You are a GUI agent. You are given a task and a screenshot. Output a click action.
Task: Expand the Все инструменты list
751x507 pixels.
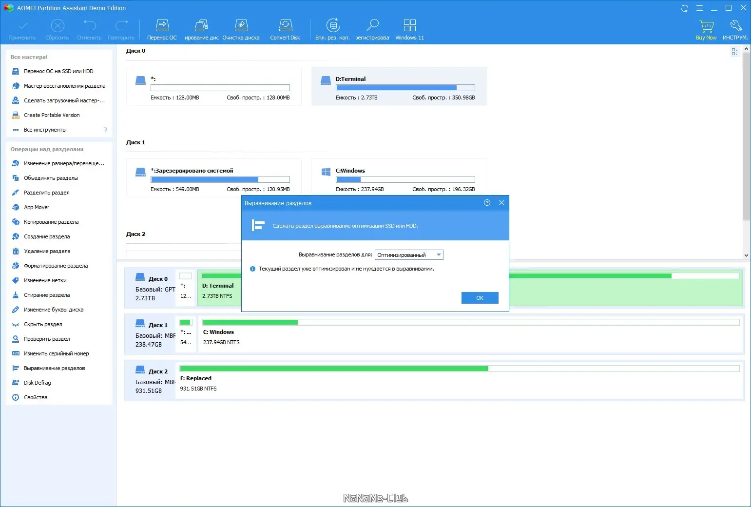58,130
